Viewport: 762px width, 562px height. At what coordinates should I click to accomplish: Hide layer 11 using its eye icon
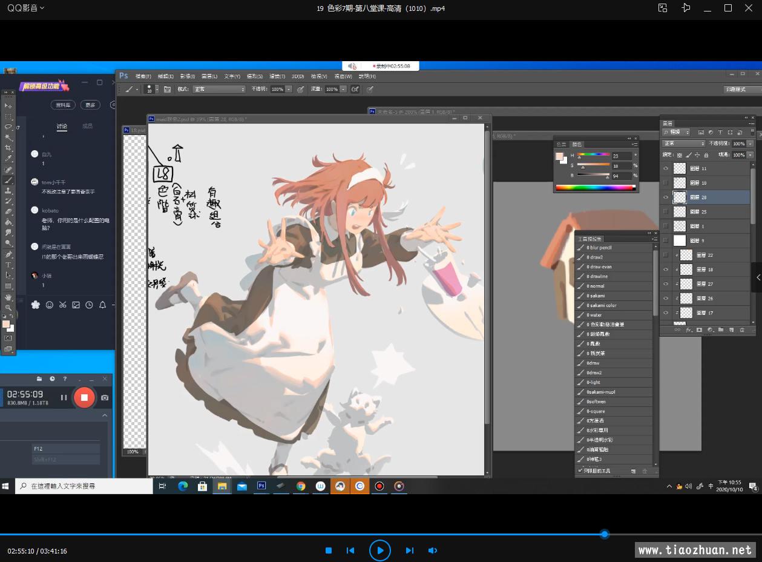tap(666, 168)
